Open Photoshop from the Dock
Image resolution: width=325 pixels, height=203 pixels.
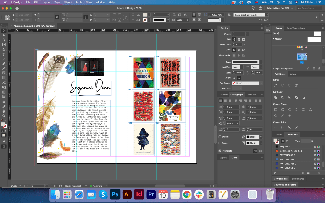(115, 194)
